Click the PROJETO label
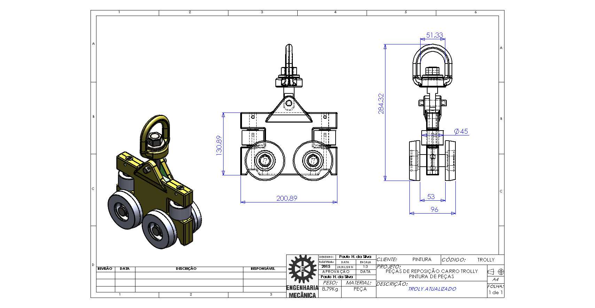The height and width of the screenshot is (308, 595). click(x=389, y=267)
